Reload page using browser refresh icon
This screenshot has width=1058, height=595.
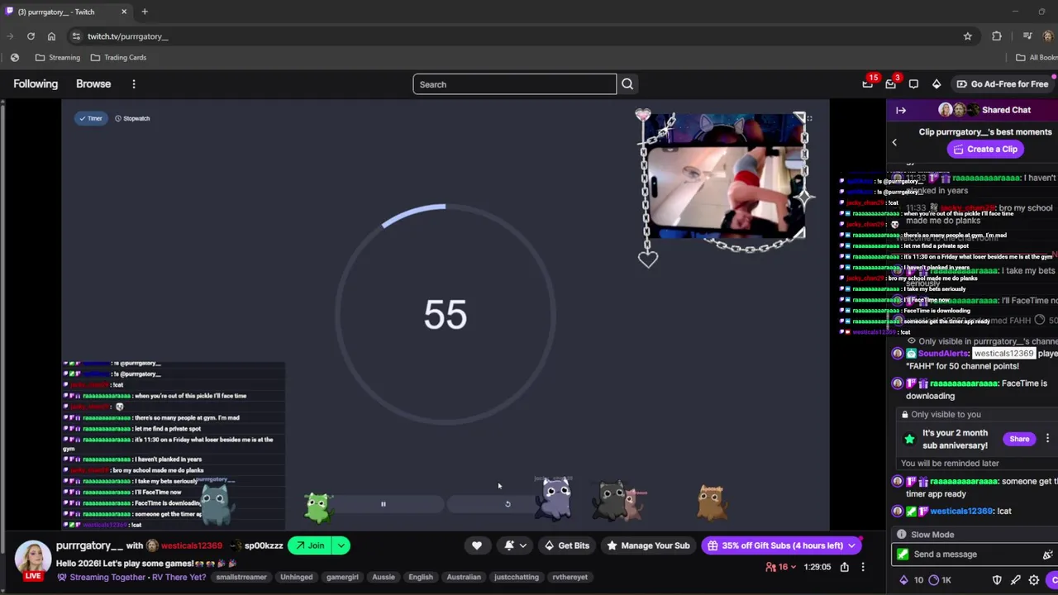(31, 36)
